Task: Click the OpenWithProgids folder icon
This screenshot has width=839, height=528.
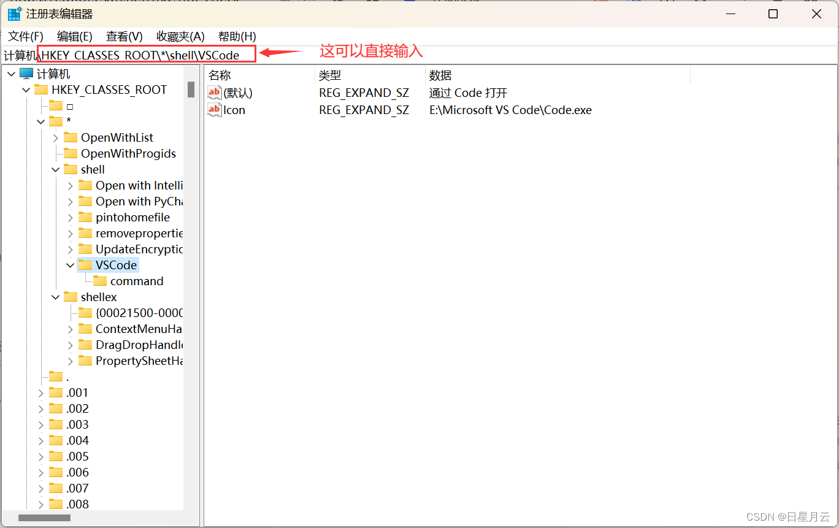Action: 69,153
